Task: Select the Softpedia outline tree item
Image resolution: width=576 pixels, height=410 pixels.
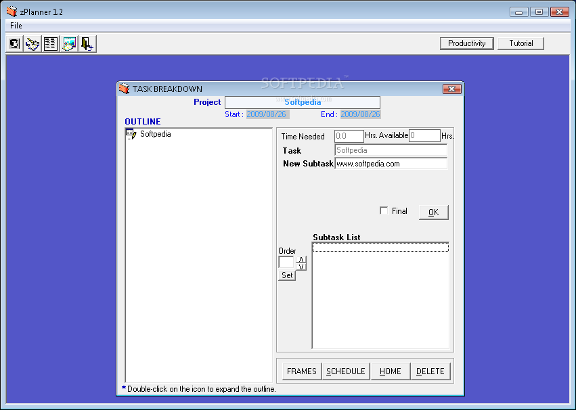Action: 156,134
